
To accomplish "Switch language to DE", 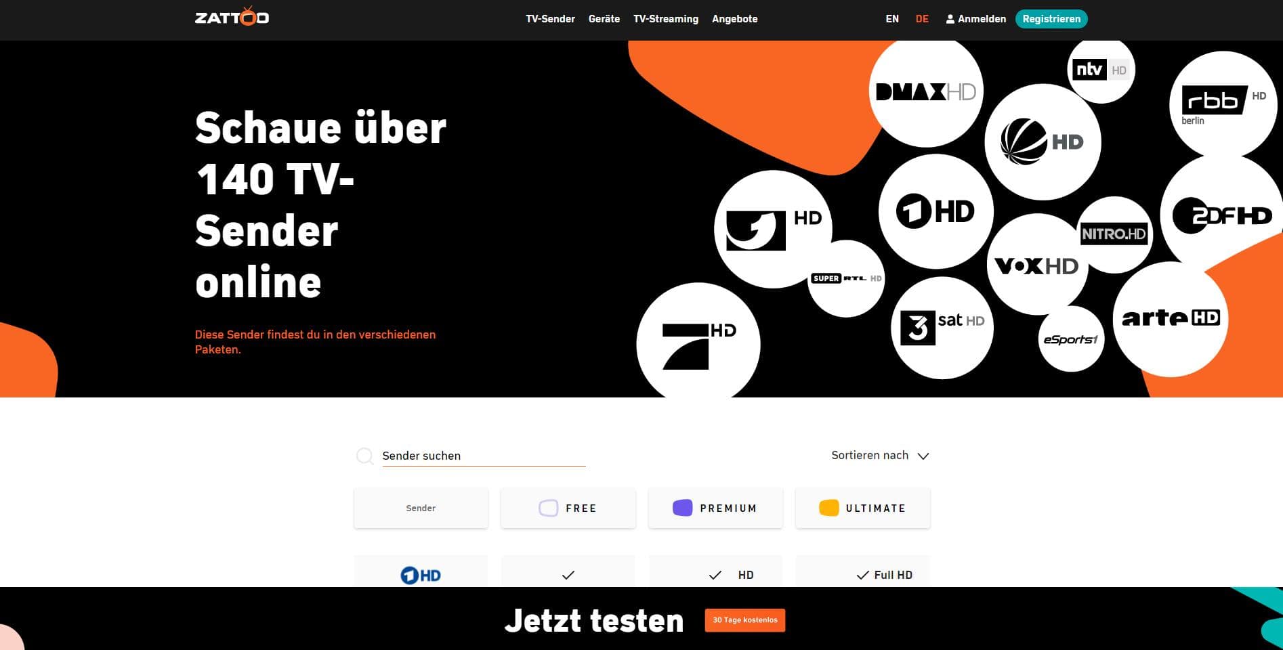I will (922, 19).
